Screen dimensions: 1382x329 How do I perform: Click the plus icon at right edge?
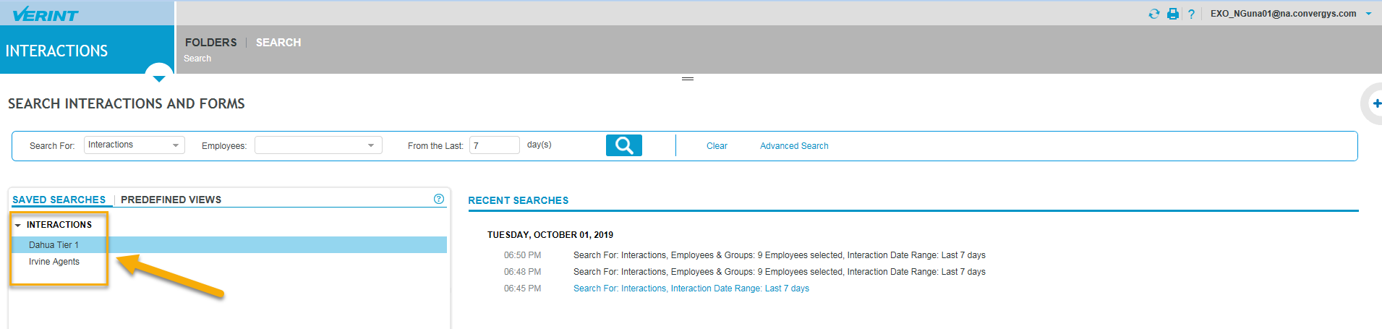tap(1376, 103)
